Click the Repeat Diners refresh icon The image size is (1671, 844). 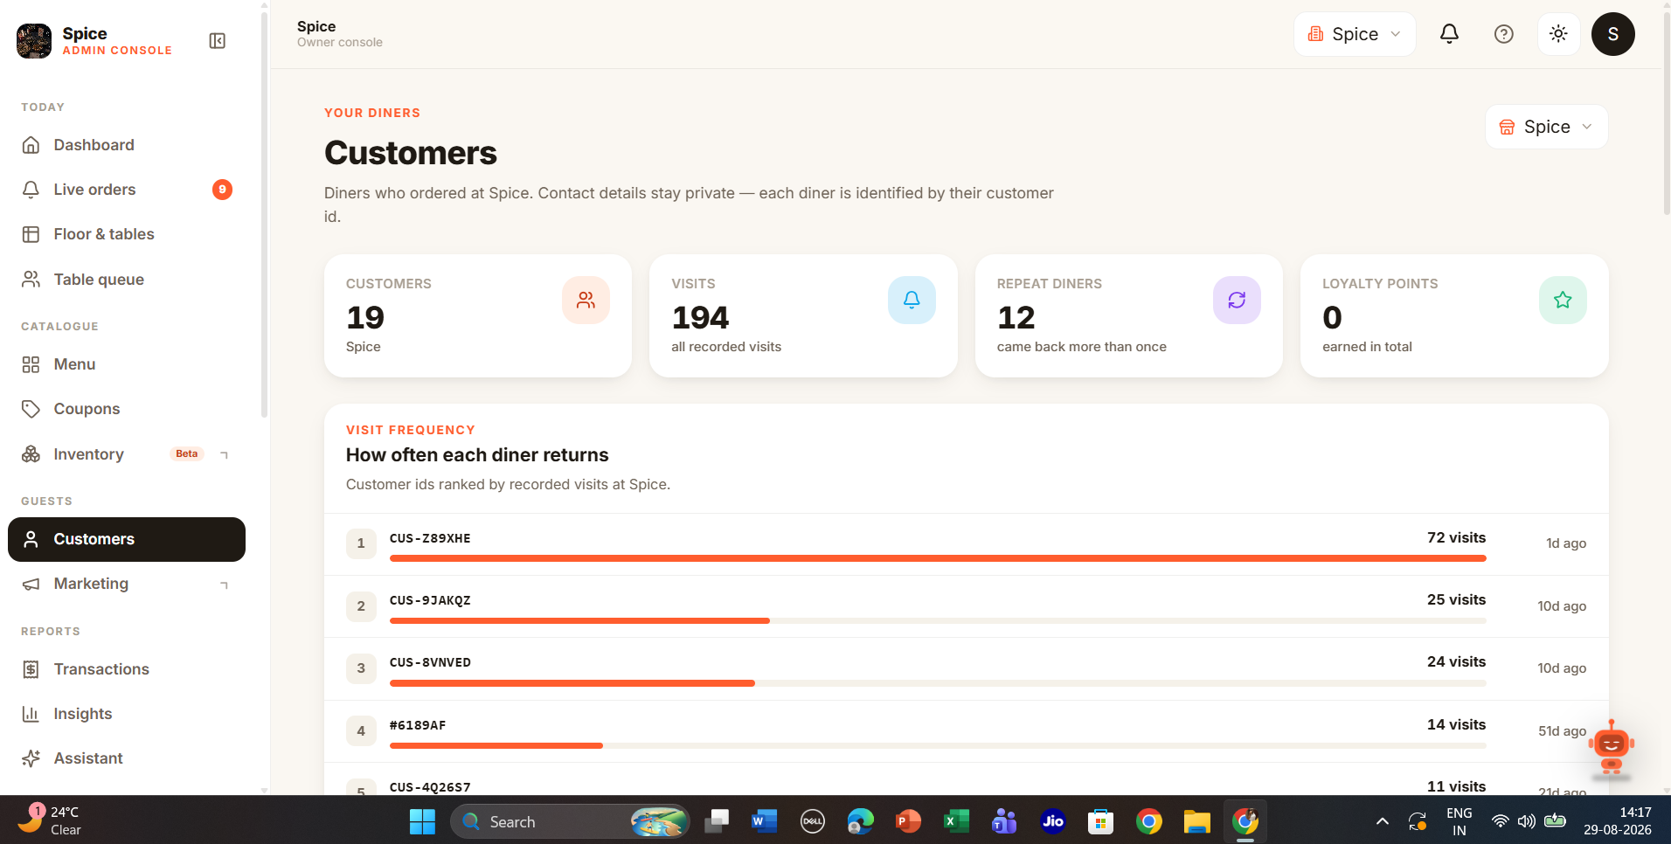pos(1237,301)
